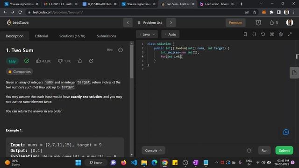The height and width of the screenshot is (168, 299).
Task: Click the share arrow icon
Action: pyautogui.click(x=91, y=61)
